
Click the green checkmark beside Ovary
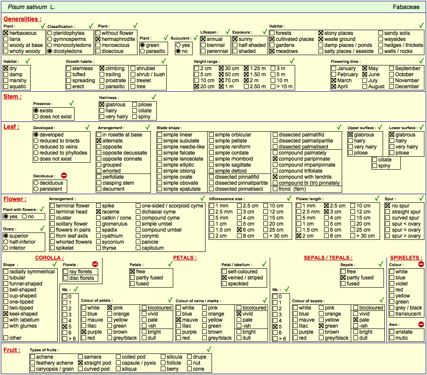point(42,228)
